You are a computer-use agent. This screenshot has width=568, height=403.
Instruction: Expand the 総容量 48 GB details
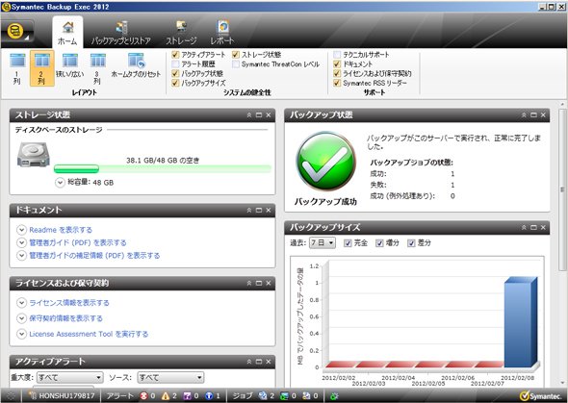click(60, 183)
